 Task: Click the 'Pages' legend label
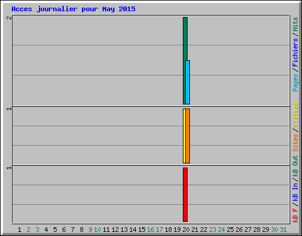(x=296, y=83)
